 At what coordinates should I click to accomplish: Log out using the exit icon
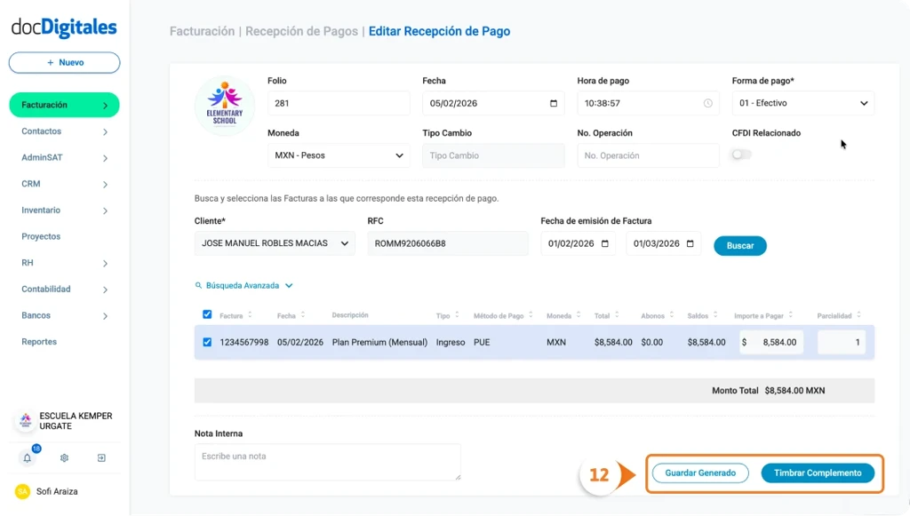pos(101,457)
